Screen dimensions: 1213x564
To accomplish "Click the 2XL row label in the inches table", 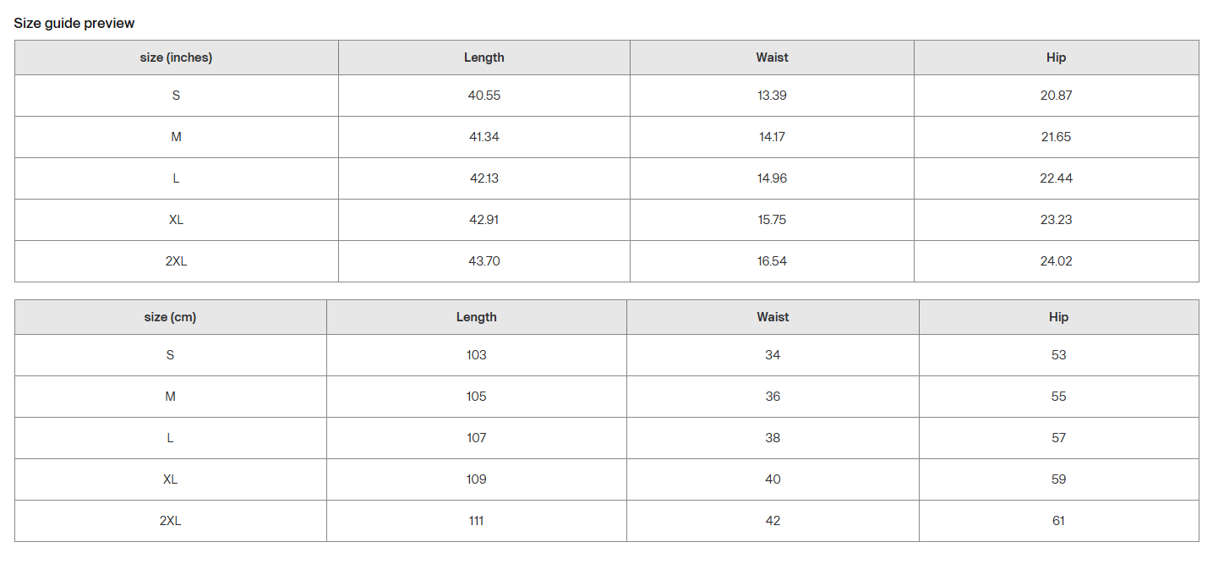I will click(176, 261).
